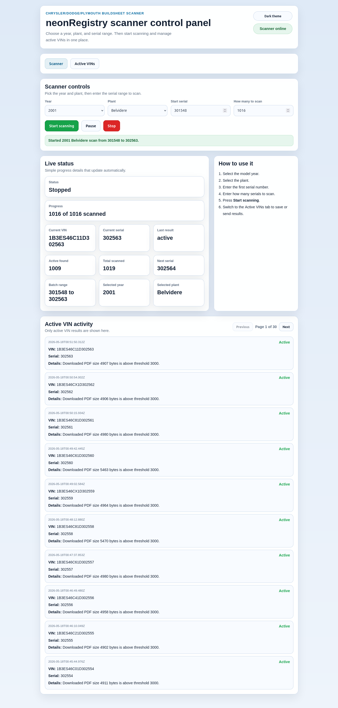Click details PDF size 5470 bytes line
This screenshot has width=338, height=708.
pos(104,541)
